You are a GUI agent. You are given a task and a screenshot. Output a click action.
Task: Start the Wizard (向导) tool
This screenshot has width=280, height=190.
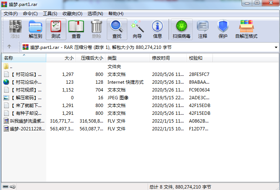[x=137, y=29]
